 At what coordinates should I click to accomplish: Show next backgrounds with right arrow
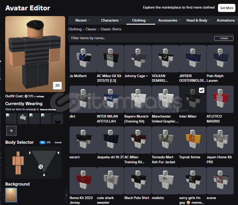pyautogui.click(x=66, y=195)
